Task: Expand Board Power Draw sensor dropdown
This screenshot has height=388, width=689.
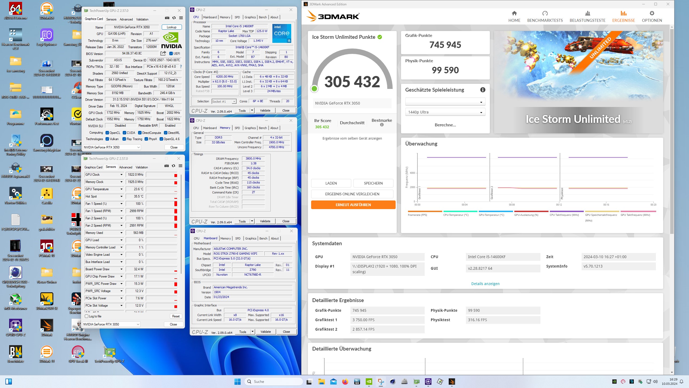Action: (121, 269)
